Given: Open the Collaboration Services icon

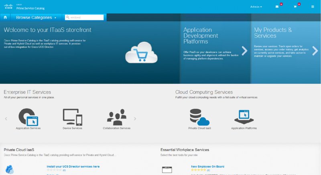Looking at the screenshot, I should coord(116,117).
